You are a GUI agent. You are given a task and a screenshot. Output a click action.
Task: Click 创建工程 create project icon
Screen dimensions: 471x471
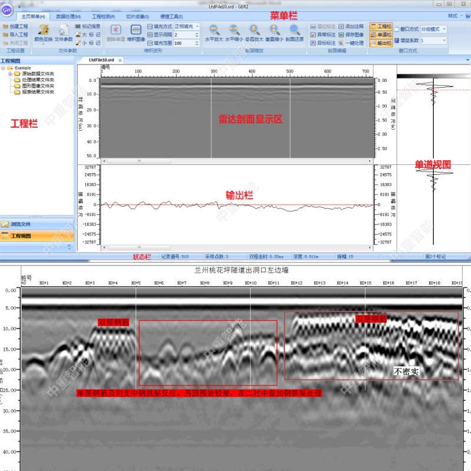pyautogui.click(x=5, y=26)
